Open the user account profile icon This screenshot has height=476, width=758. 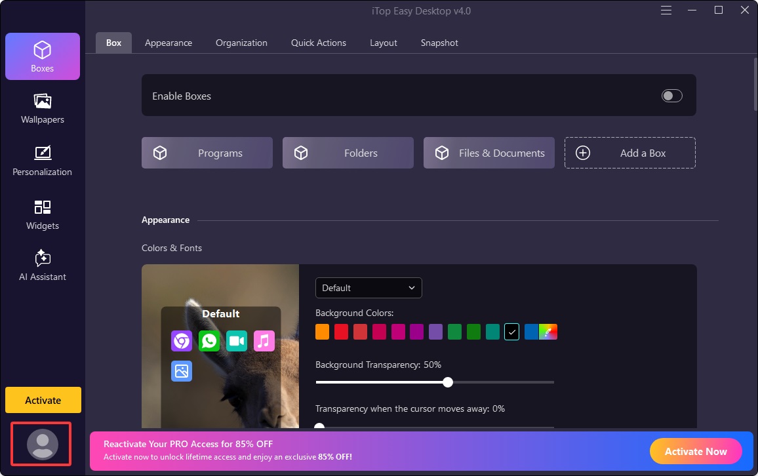pyautogui.click(x=42, y=444)
